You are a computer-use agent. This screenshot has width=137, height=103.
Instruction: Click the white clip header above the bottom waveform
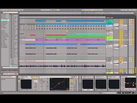63,61
